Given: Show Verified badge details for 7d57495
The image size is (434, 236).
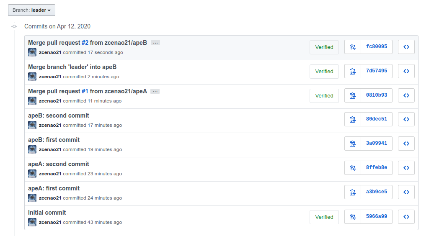Looking at the screenshot, I should [x=324, y=72].
